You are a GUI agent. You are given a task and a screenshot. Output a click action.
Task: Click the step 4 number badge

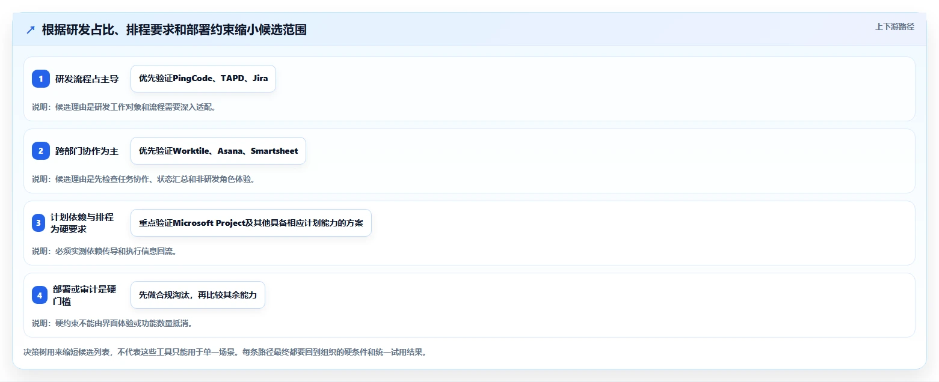(40, 295)
